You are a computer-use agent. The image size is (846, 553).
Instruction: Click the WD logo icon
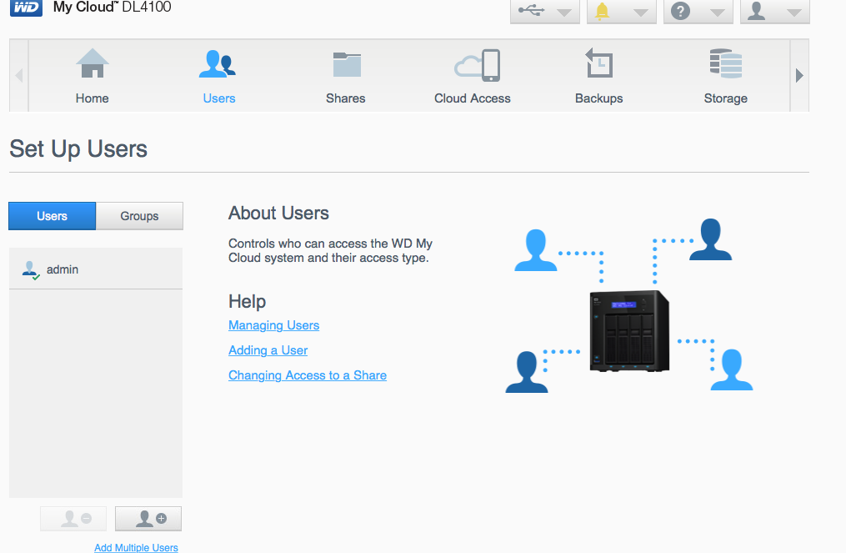(x=26, y=8)
